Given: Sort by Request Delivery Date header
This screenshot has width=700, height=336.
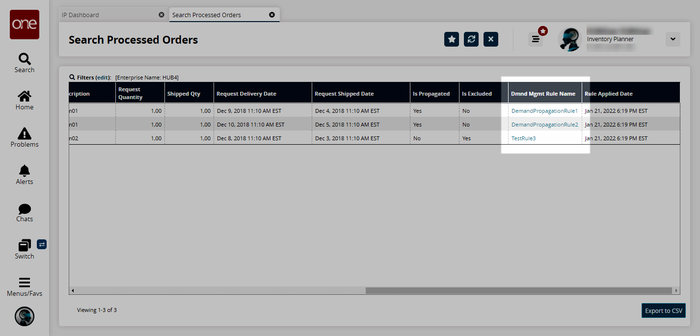Looking at the screenshot, I should (x=263, y=93).
